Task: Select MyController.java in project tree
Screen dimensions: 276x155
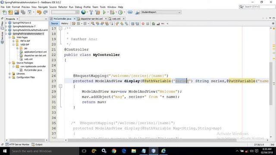Action: (x=33, y=70)
